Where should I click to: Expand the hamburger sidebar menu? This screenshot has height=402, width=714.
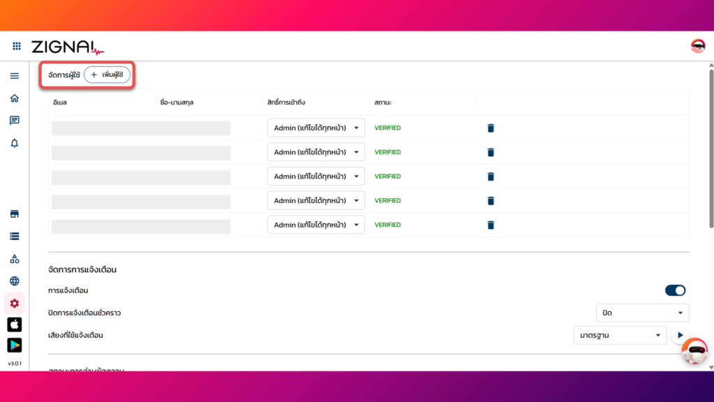pos(14,75)
